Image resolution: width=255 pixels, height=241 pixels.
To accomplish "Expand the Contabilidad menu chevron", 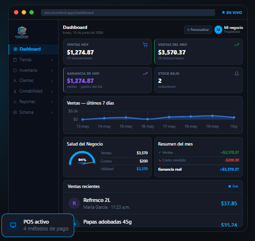I will point(52,92).
